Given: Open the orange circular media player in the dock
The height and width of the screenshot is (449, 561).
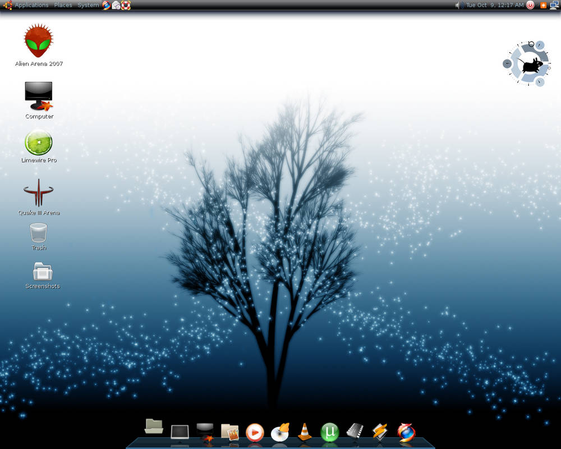Looking at the screenshot, I should tap(255, 432).
